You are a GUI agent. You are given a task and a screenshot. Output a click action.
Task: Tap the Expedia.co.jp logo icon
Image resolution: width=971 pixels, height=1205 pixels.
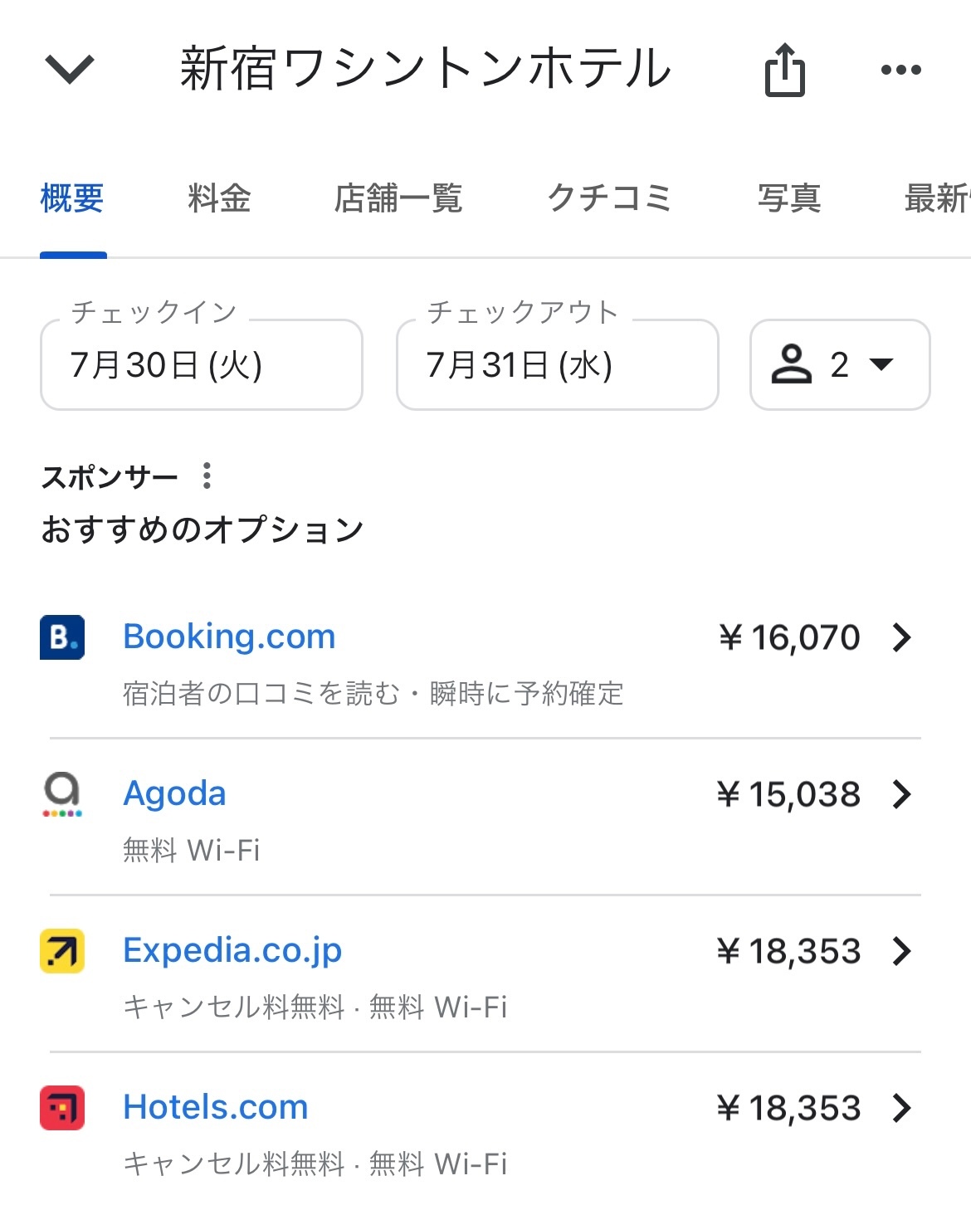pyautogui.click(x=62, y=951)
